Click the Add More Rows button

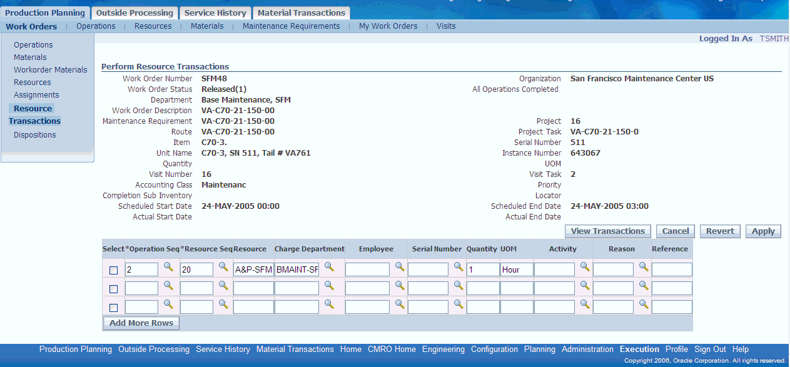[x=141, y=323]
